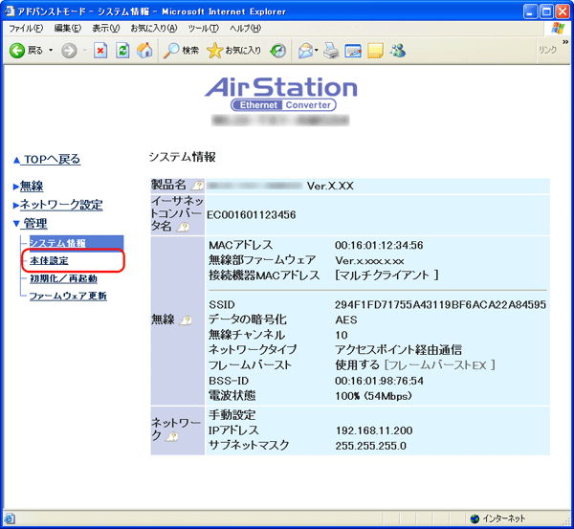Collapse the 管理 navigation section
Viewport: 574px width, 529px height.
click(x=34, y=224)
